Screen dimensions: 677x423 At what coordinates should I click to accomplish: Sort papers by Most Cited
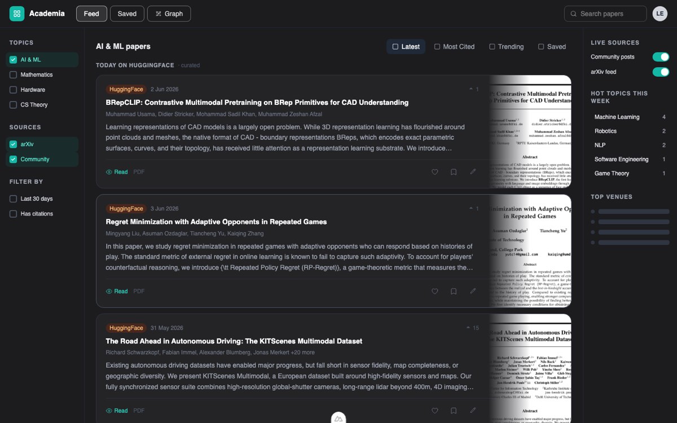click(x=454, y=47)
